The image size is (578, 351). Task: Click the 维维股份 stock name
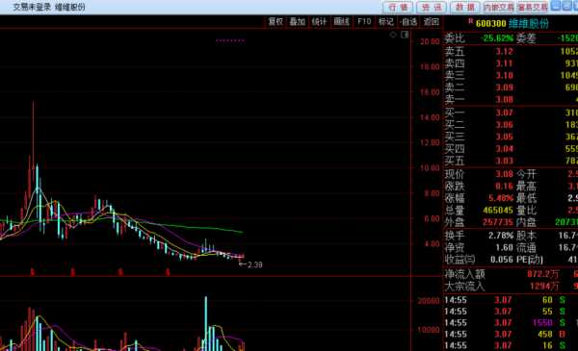coord(529,23)
